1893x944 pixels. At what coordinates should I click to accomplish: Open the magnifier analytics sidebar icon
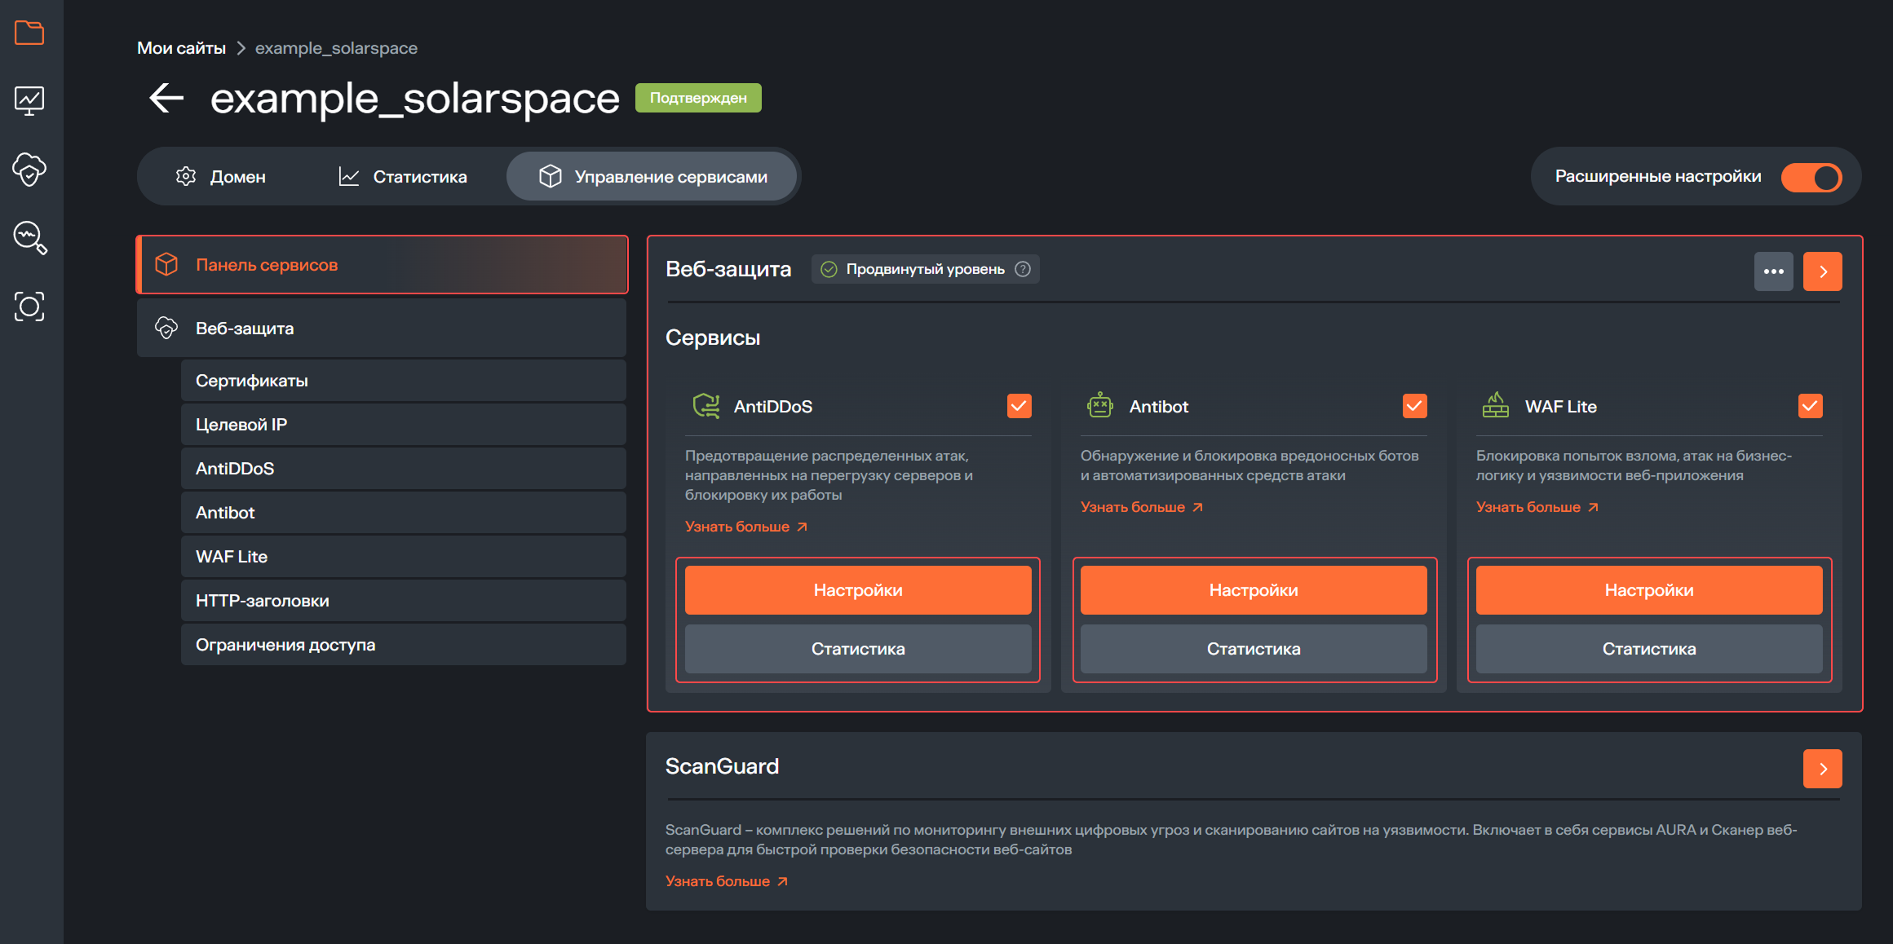(x=29, y=237)
